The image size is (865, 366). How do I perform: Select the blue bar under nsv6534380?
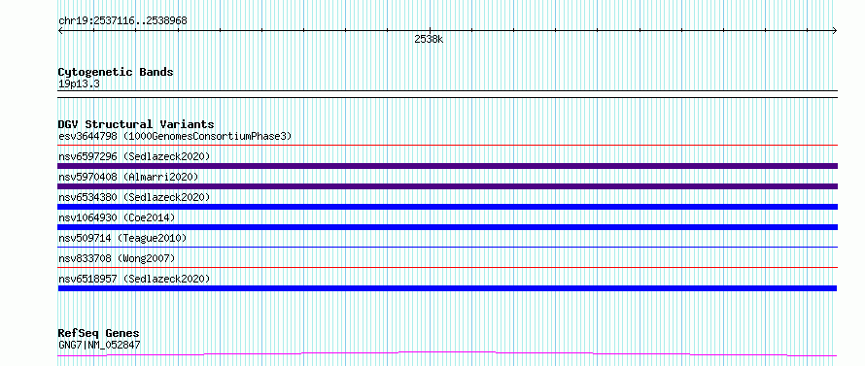[x=447, y=207]
